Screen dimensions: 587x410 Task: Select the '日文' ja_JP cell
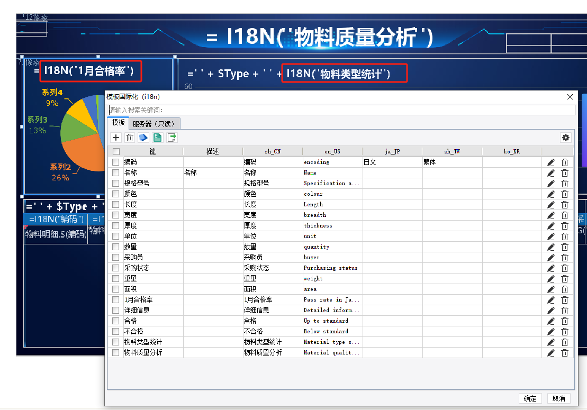392,162
